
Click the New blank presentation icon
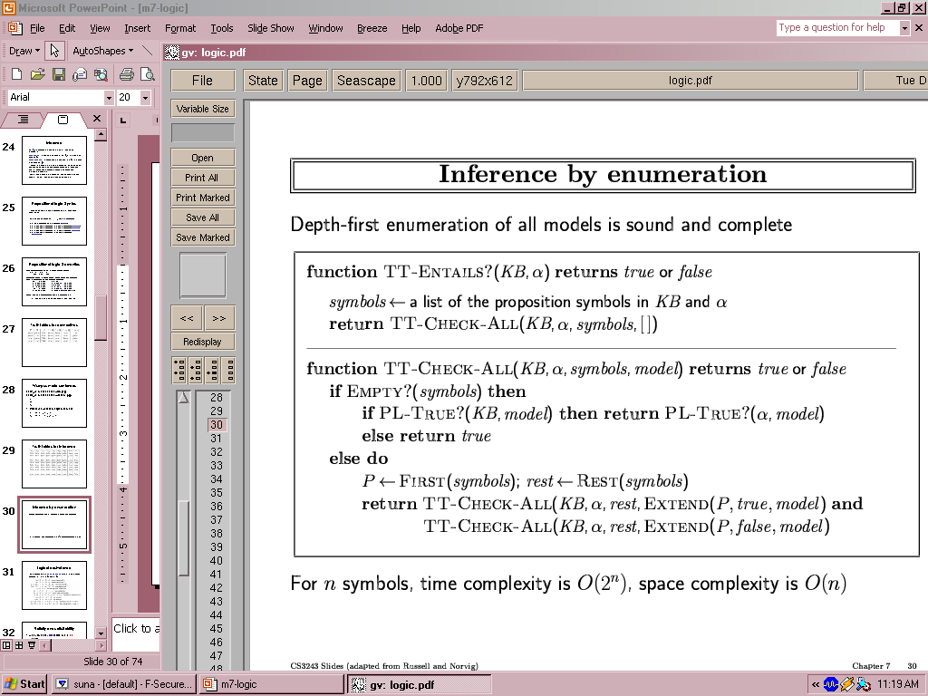(16, 74)
